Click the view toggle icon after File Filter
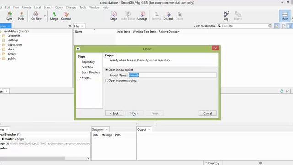Screen dimensions: 293x165 [277, 26]
